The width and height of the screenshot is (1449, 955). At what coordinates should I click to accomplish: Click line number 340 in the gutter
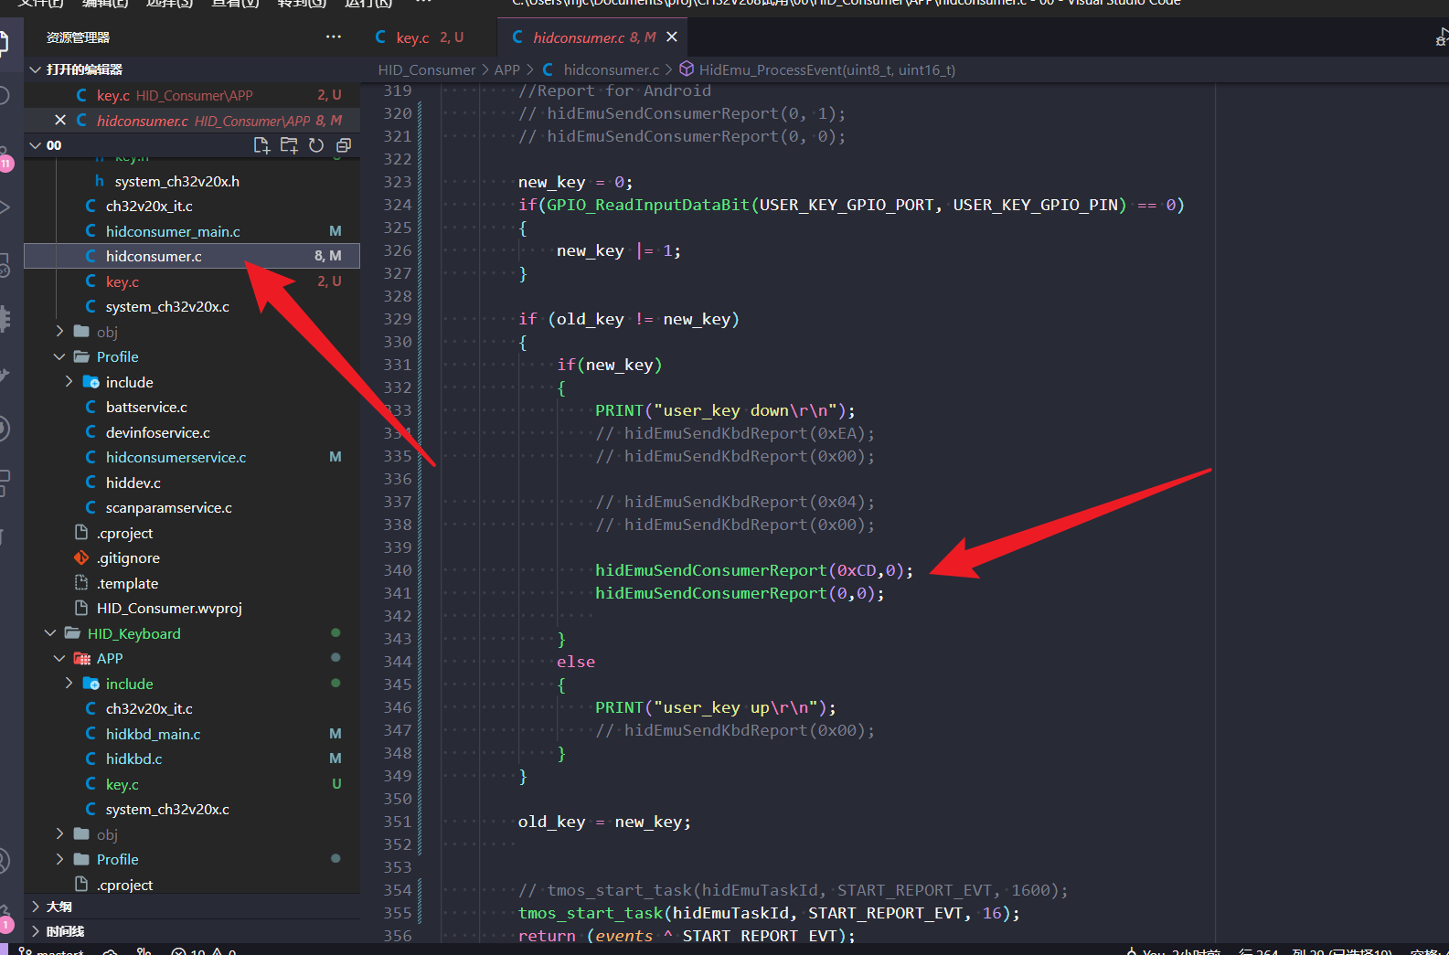[x=398, y=570]
